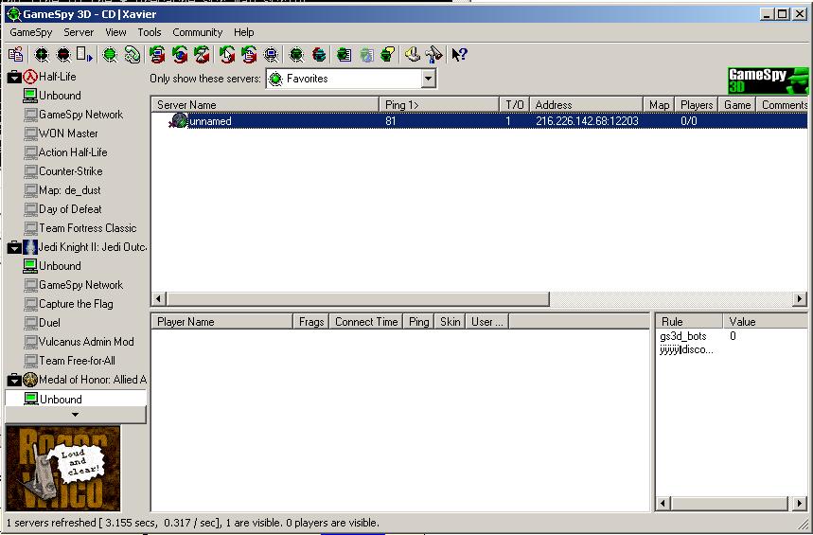Click the Half-Life lambda game icon
813x535 pixels.
tap(30, 77)
